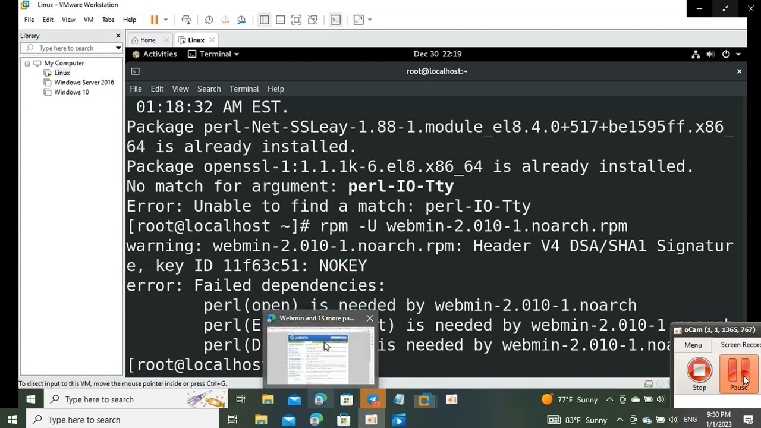Click the upper taskbar search box
This screenshot has width=761, height=428.
(x=135, y=399)
